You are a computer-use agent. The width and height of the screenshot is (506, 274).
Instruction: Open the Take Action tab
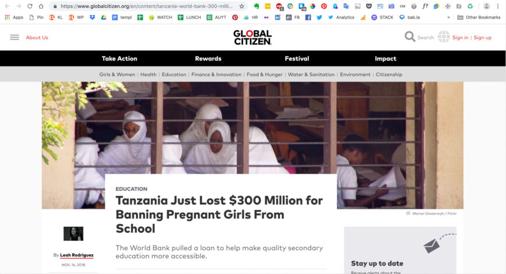[x=120, y=58]
